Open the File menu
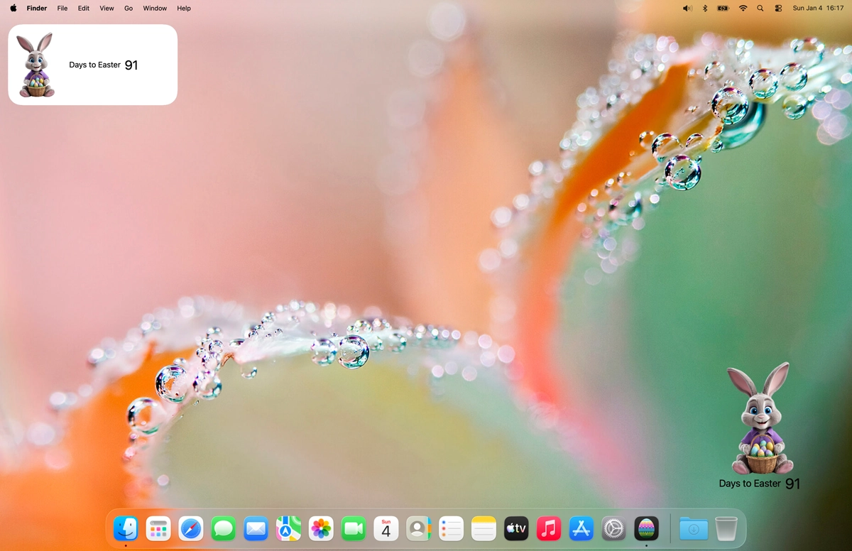This screenshot has width=852, height=551. [x=62, y=8]
